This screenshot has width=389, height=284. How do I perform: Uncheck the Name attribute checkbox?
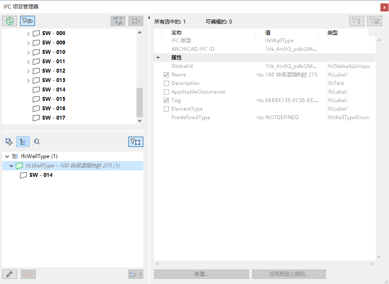tap(166, 74)
